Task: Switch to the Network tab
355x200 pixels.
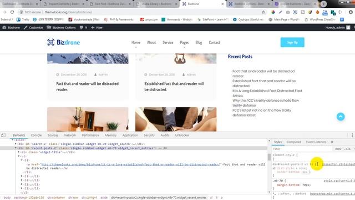Action: click(70, 135)
